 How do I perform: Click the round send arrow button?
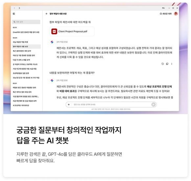click(x=154, y=105)
